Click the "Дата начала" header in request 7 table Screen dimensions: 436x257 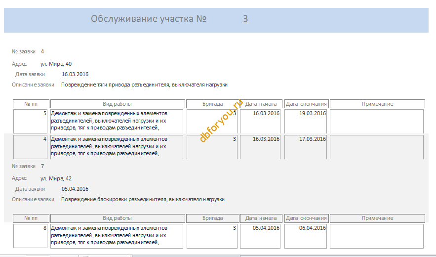(x=261, y=218)
